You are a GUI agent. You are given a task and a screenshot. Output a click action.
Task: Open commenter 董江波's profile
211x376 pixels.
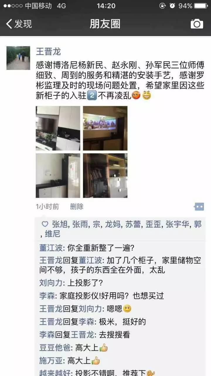[x=51, y=248]
